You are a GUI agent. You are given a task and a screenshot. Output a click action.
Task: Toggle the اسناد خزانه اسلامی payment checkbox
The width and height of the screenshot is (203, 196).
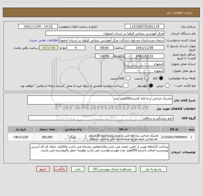pos(126,86)
